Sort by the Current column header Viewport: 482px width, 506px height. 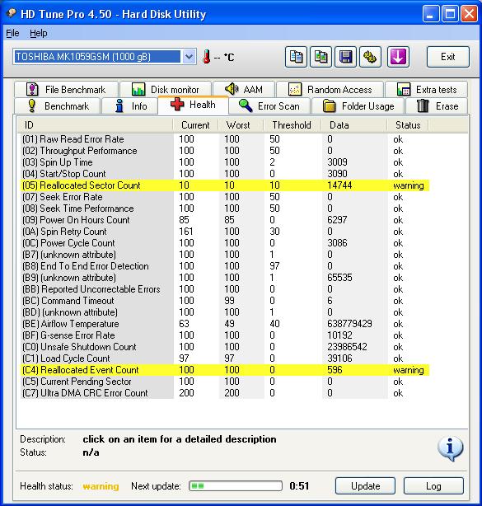pos(195,125)
